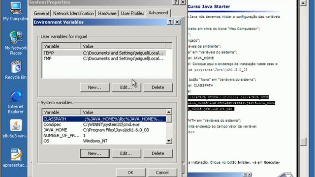Open the Hardware tab

click(107, 13)
